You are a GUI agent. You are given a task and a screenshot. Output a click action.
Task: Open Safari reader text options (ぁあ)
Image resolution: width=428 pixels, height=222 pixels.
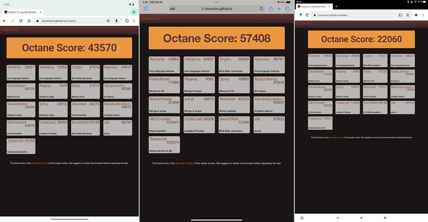[172, 9]
